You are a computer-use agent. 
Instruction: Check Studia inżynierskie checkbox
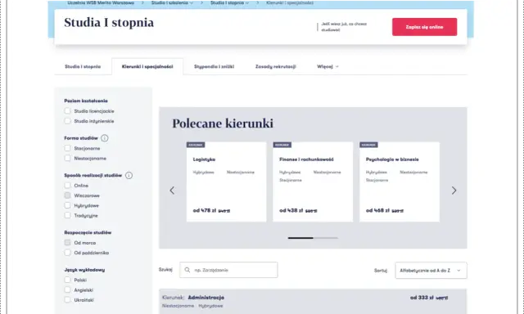click(x=67, y=121)
